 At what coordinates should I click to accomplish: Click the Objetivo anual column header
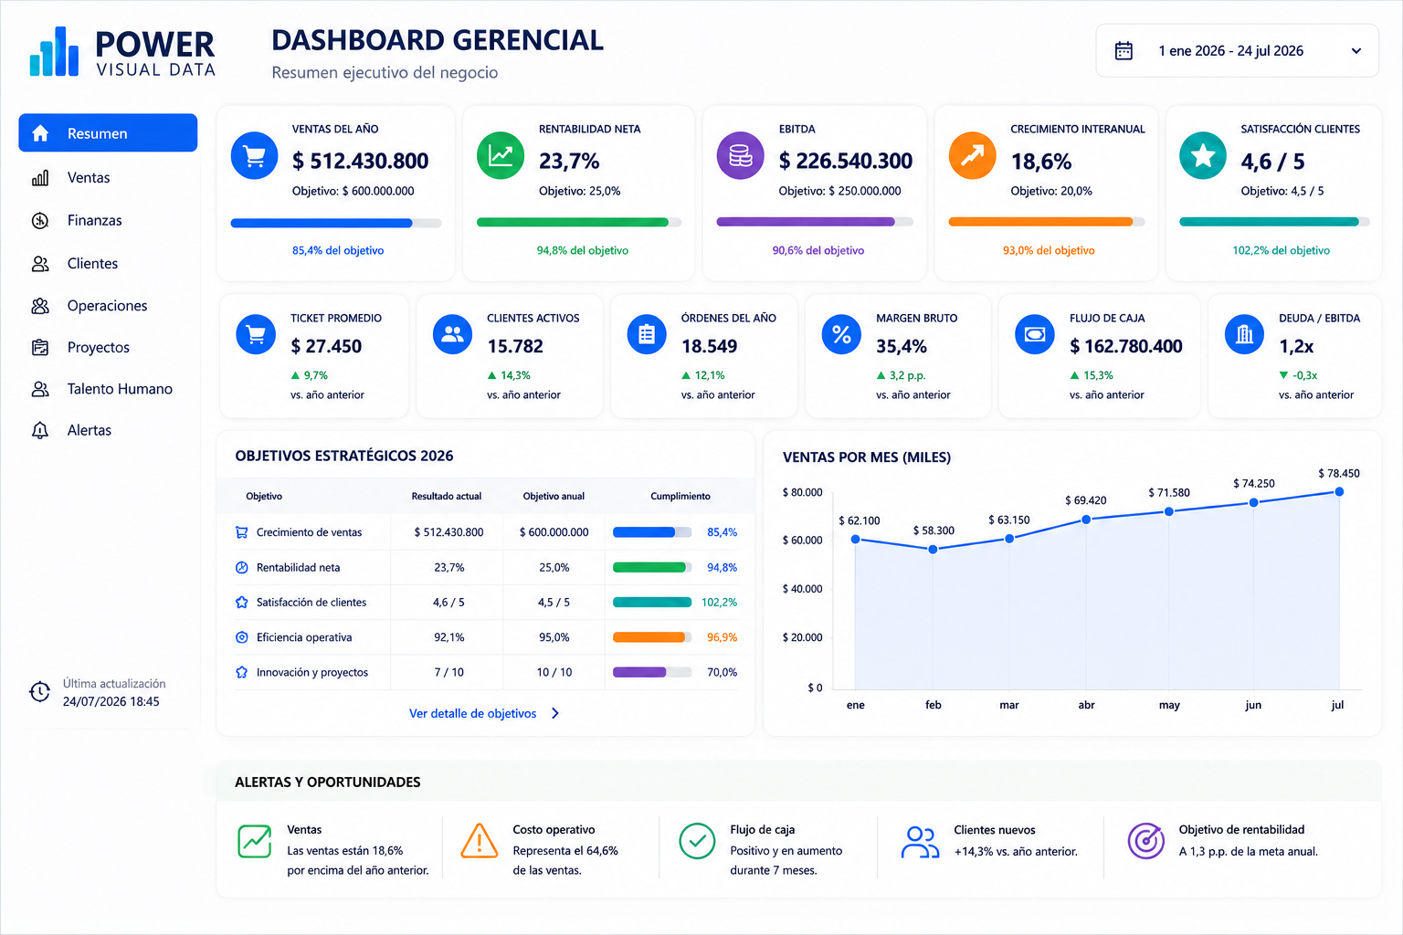click(x=554, y=497)
